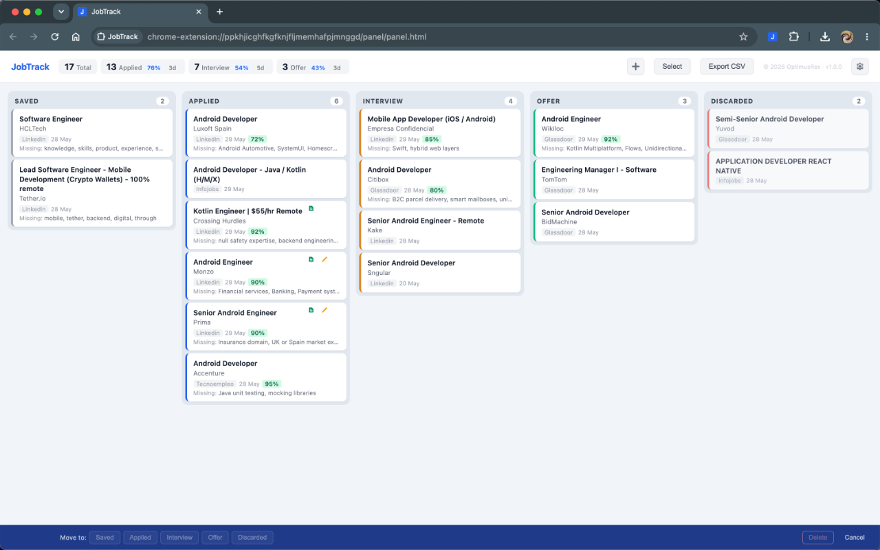Click the 72% match badge on Luxoft
Viewport: 880px width, 550px height.
[258, 139]
